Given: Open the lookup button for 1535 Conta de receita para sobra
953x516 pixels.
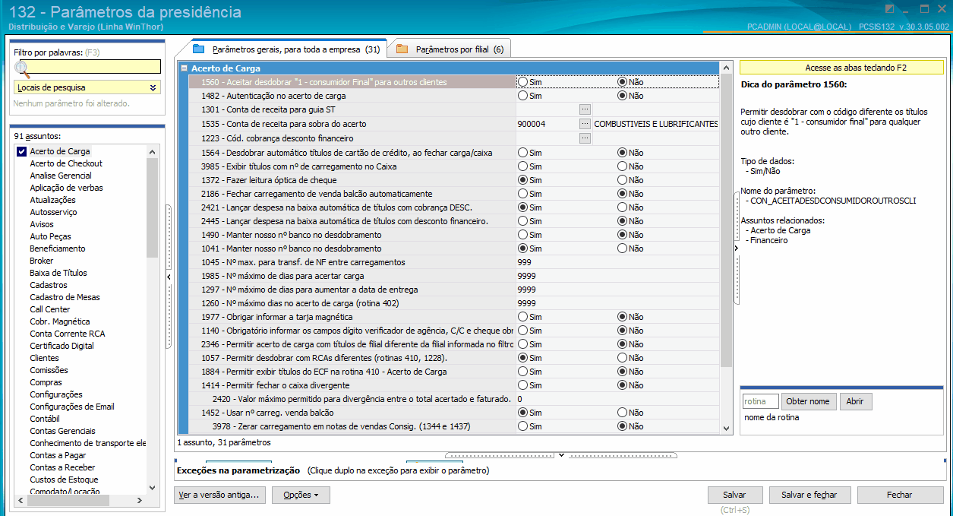Looking at the screenshot, I should coord(585,123).
